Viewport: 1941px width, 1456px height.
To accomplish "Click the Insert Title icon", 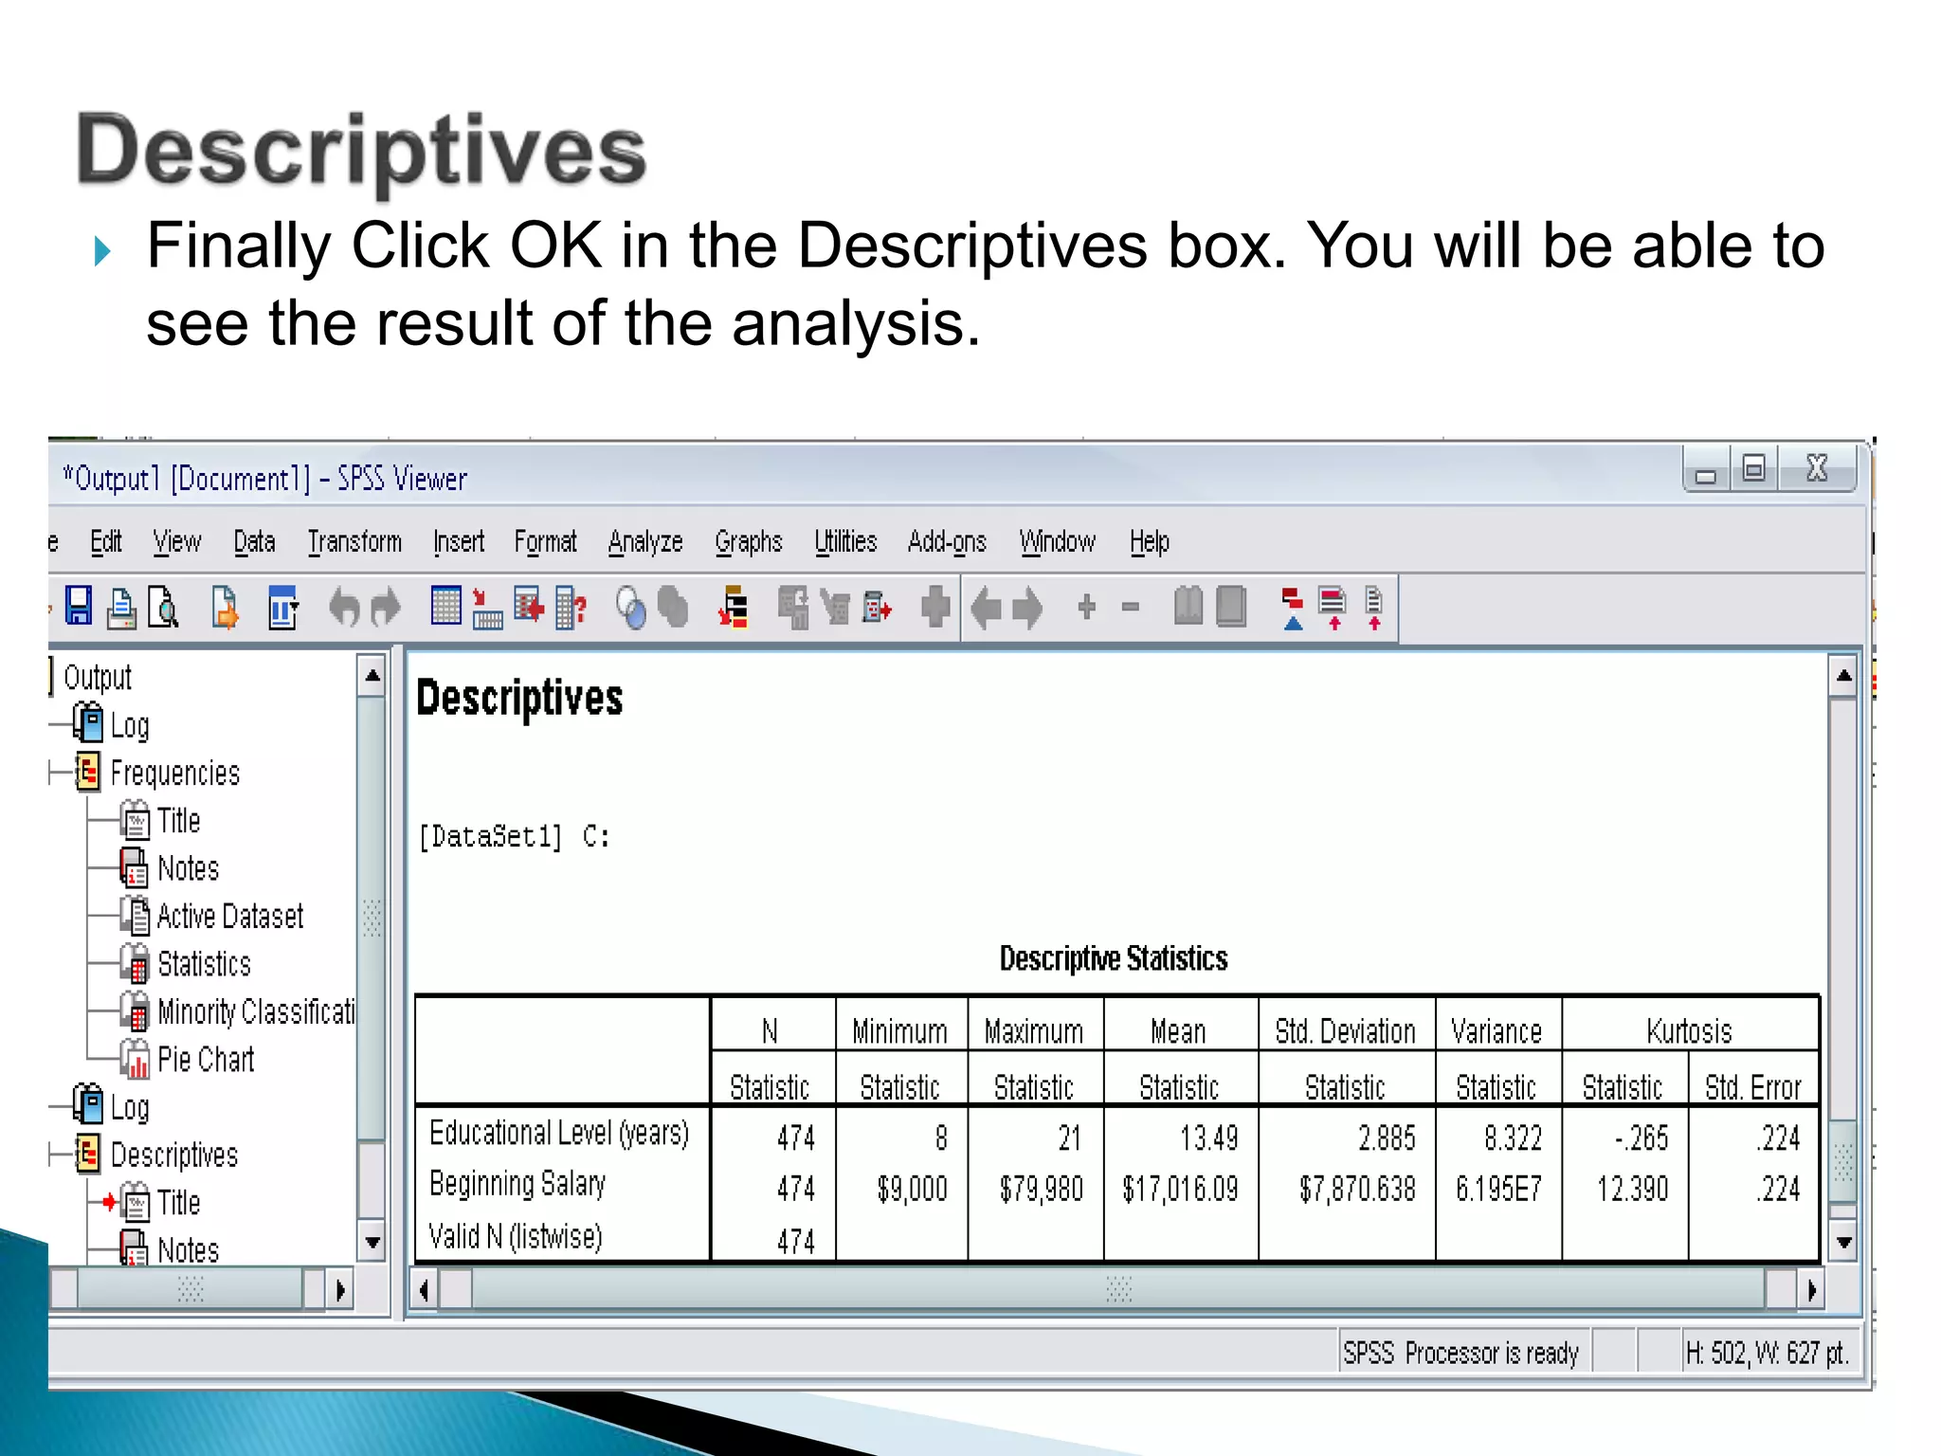I will (x=1333, y=609).
